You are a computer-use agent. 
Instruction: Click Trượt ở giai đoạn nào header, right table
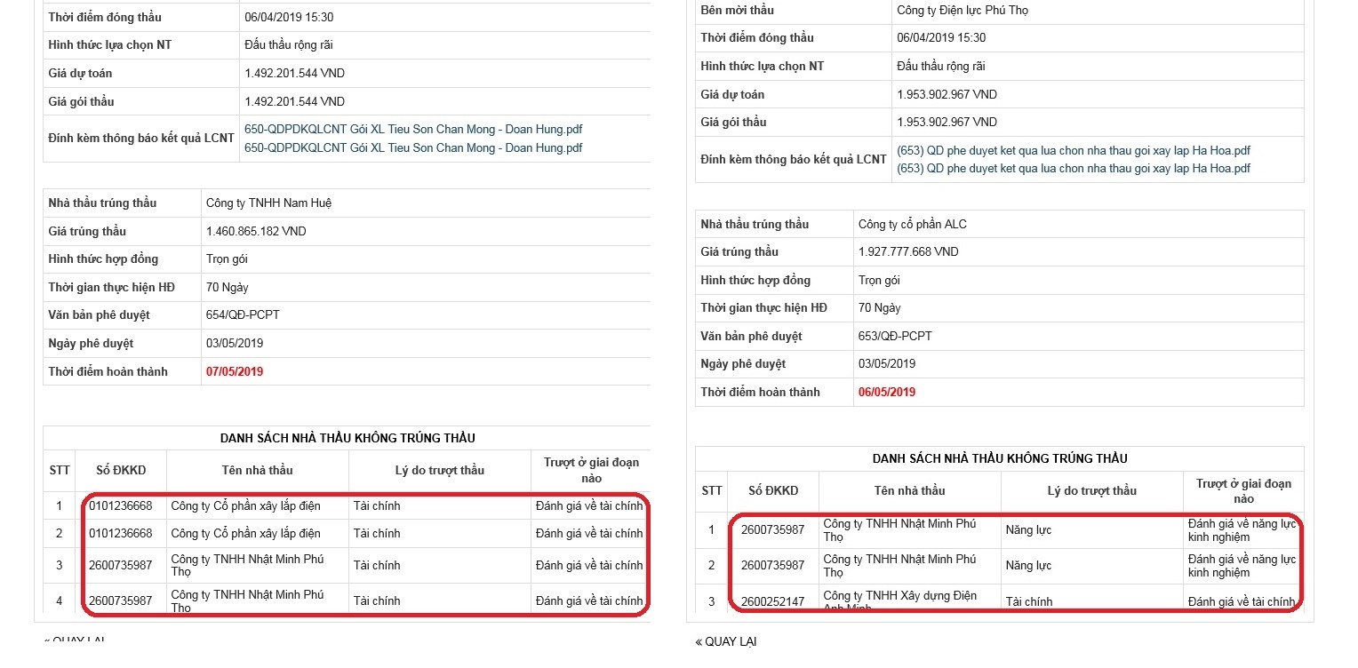point(1243,491)
